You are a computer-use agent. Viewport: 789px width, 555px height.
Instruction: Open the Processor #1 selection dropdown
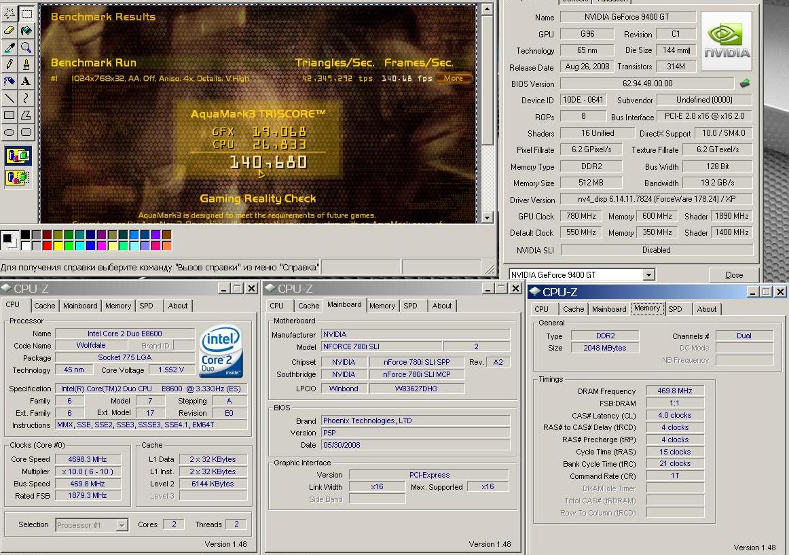point(122,525)
